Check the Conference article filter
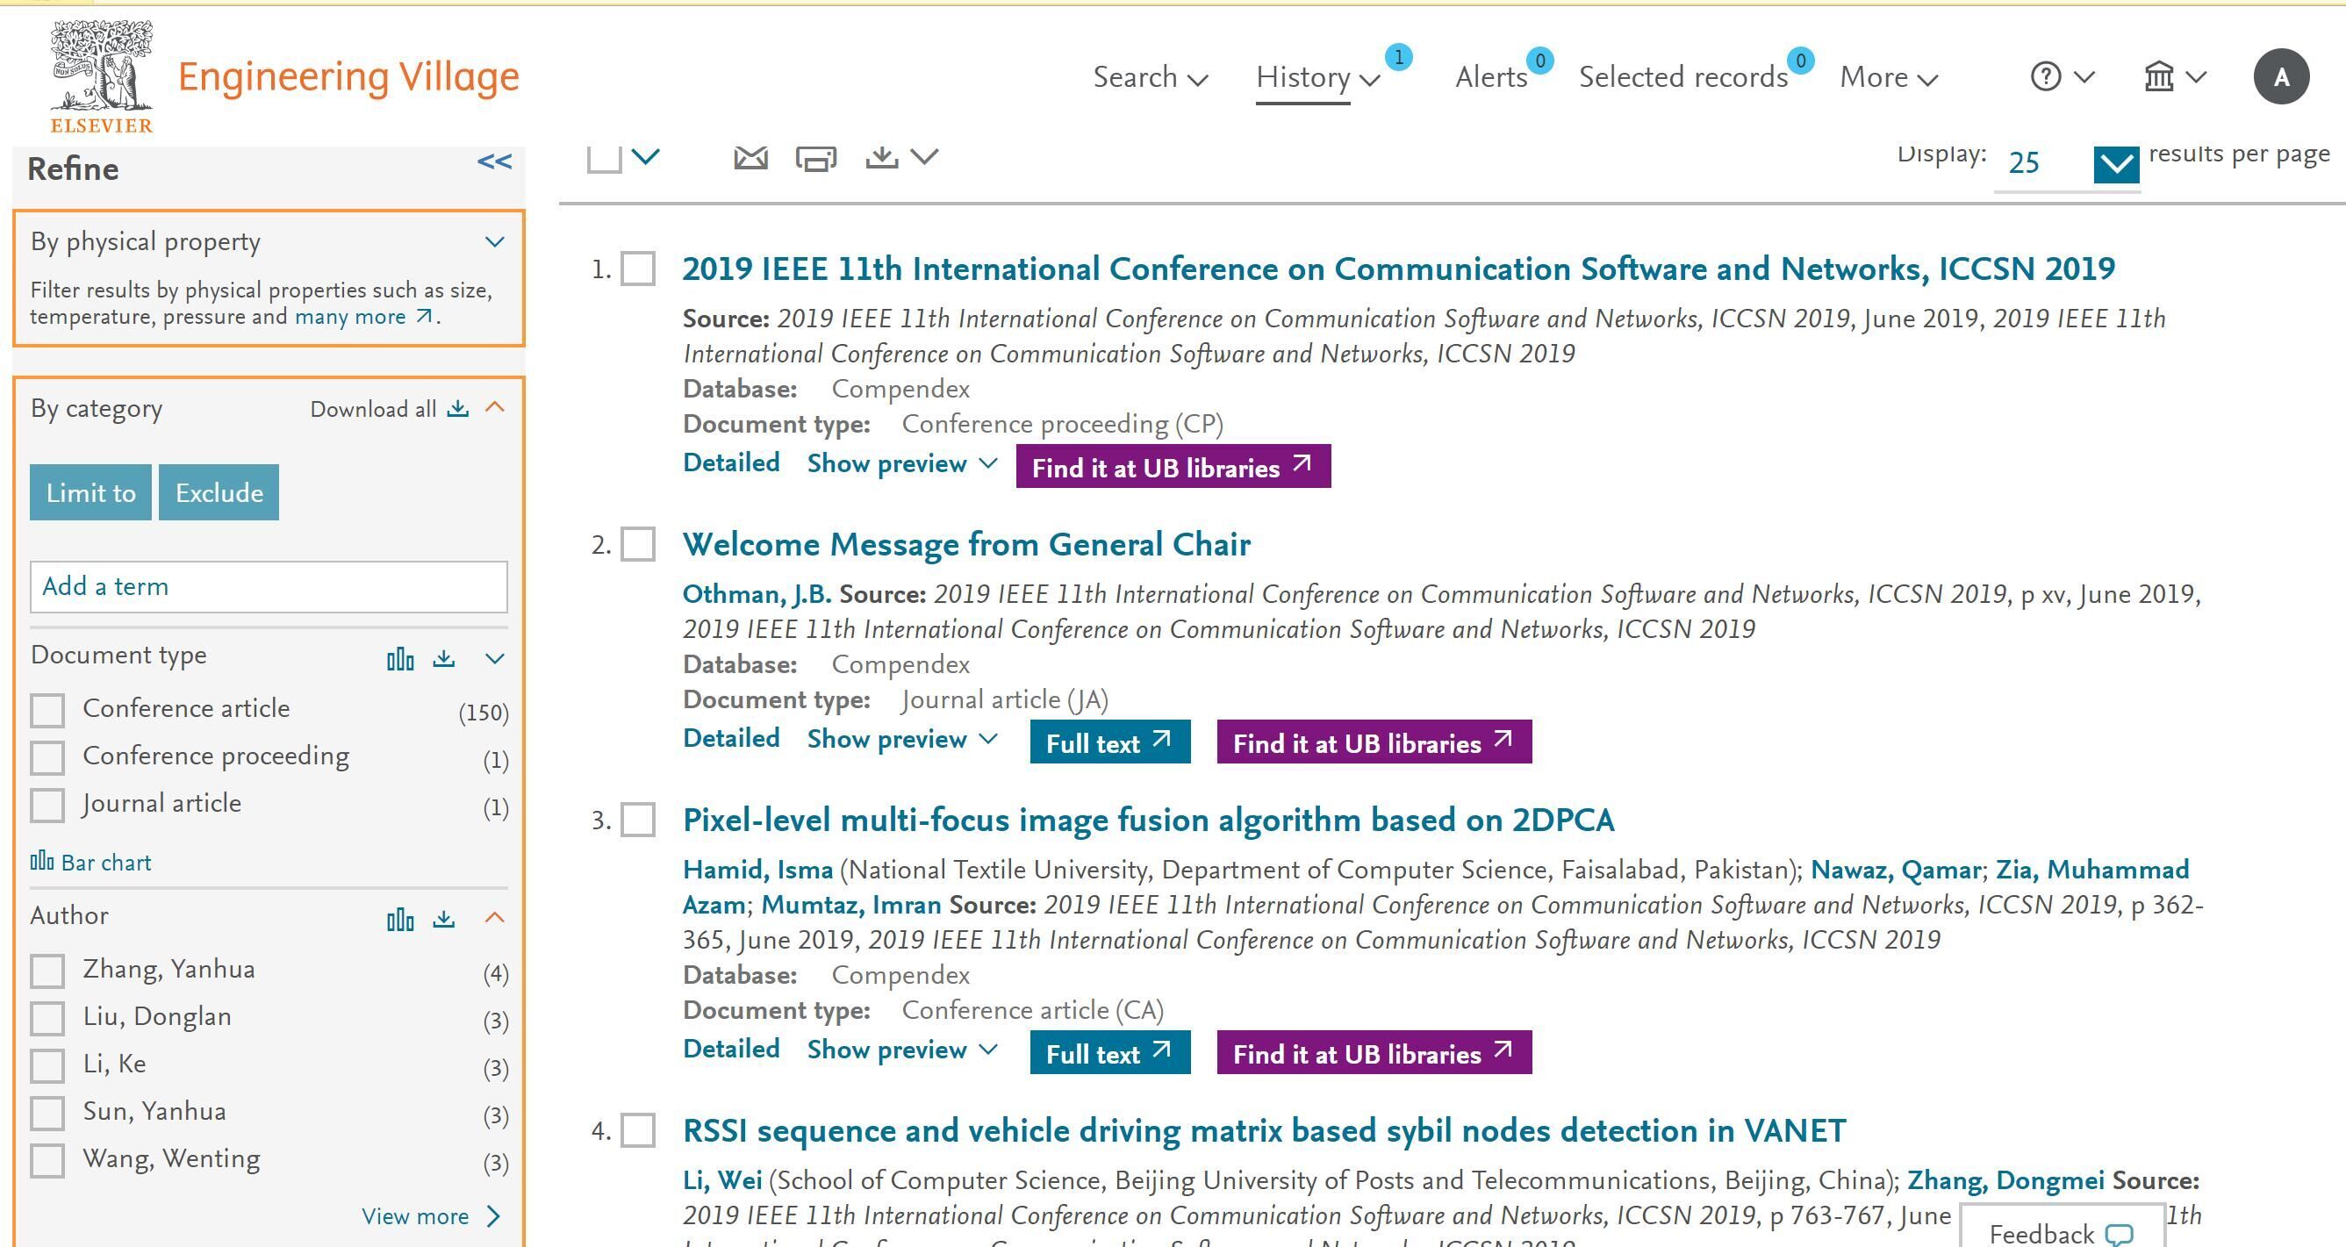This screenshot has height=1247, width=2346. click(x=47, y=711)
